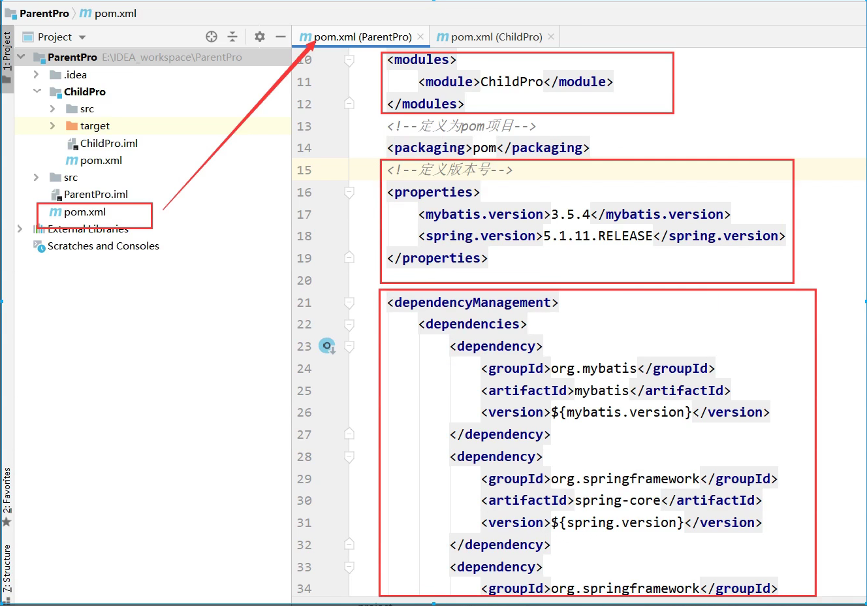The height and width of the screenshot is (606, 867).
Task: Fold the dependency block at line 28
Action: (349, 456)
